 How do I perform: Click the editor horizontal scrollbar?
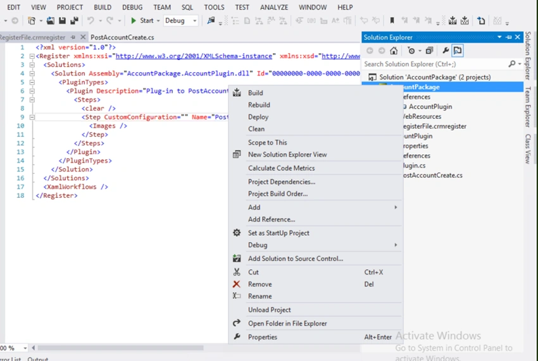(120, 348)
